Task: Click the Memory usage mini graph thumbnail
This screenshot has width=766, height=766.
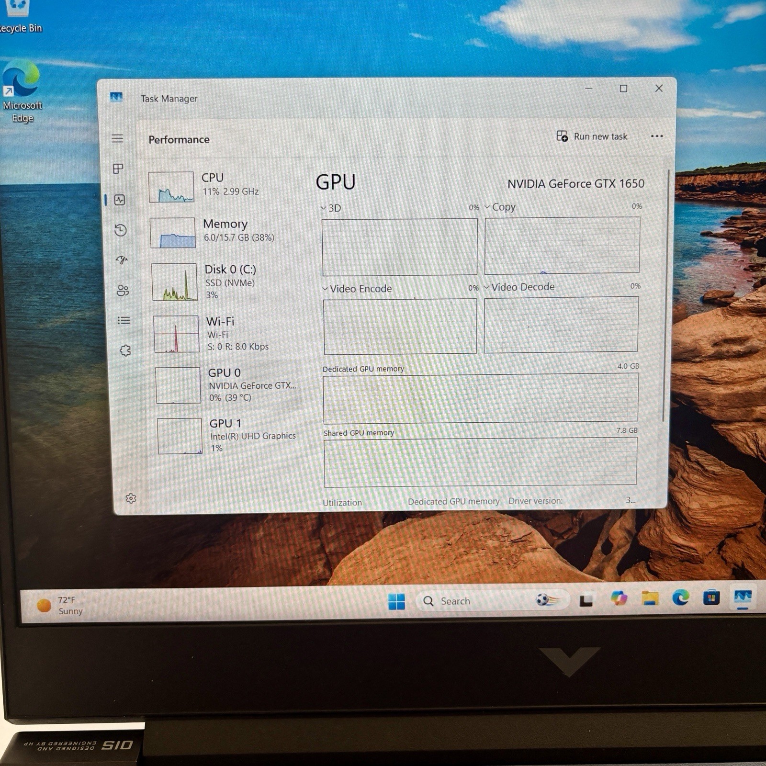Action: pyautogui.click(x=172, y=233)
